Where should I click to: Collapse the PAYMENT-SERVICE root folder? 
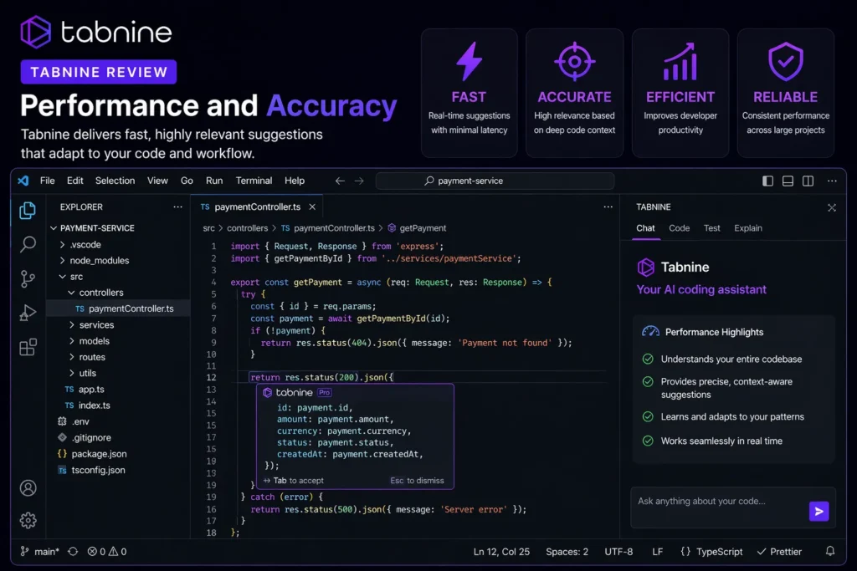(x=54, y=228)
